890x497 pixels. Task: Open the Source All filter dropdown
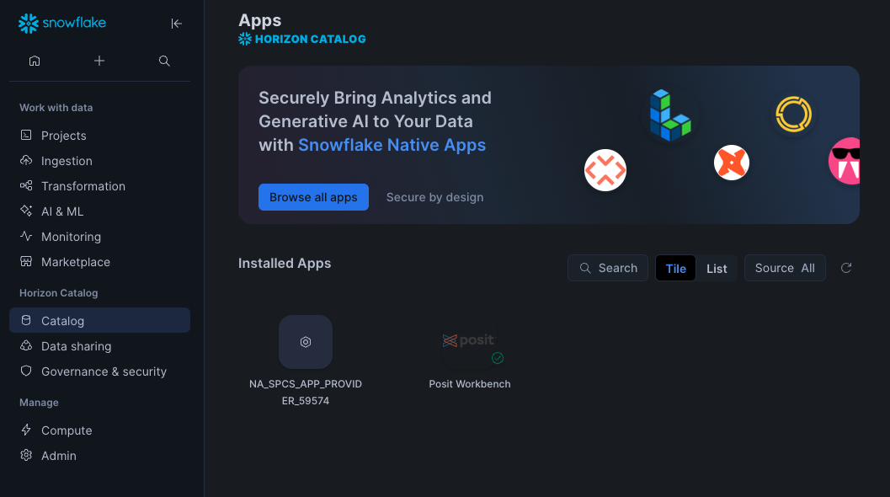coord(785,268)
